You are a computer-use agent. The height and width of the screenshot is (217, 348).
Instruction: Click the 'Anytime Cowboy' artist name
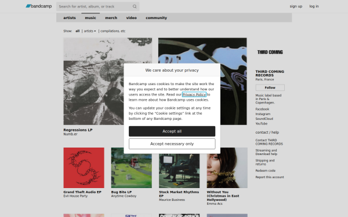[124, 196]
